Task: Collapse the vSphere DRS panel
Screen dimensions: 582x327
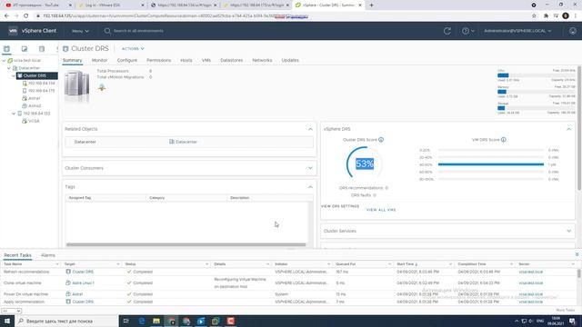Action: point(568,129)
